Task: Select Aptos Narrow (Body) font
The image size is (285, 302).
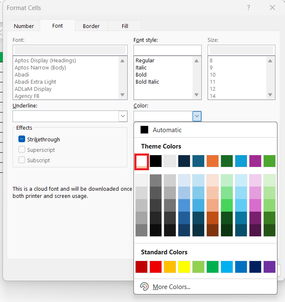Action: coord(41,68)
